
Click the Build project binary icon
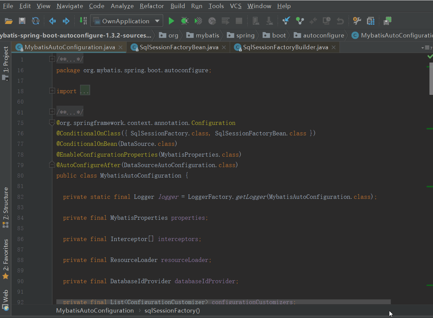[83, 21]
